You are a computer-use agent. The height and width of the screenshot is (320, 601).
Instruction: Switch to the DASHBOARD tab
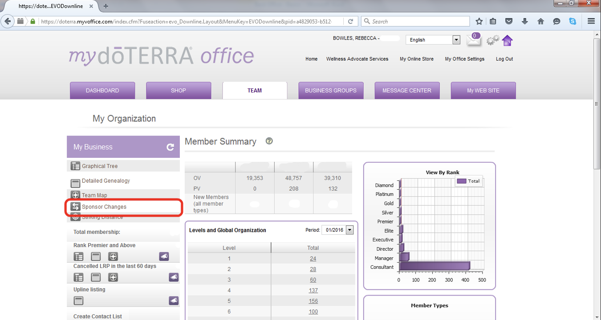(x=102, y=90)
